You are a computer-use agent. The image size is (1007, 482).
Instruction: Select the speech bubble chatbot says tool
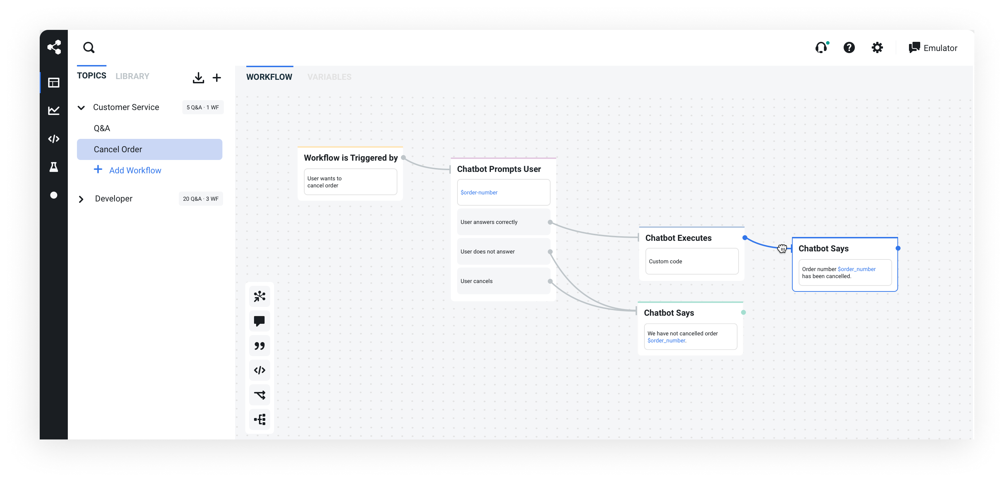260,321
